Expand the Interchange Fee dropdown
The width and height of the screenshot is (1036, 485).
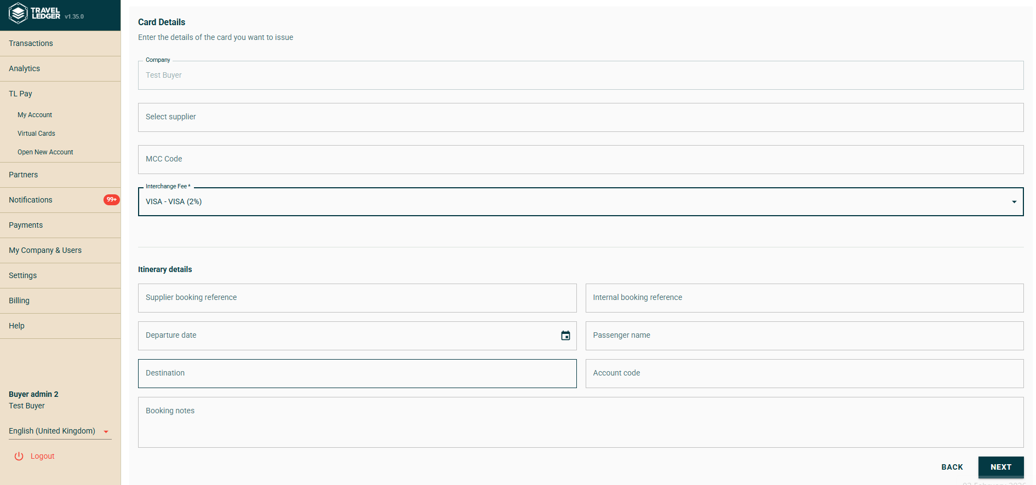click(1014, 202)
